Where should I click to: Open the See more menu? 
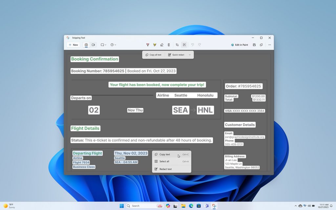click(269, 45)
